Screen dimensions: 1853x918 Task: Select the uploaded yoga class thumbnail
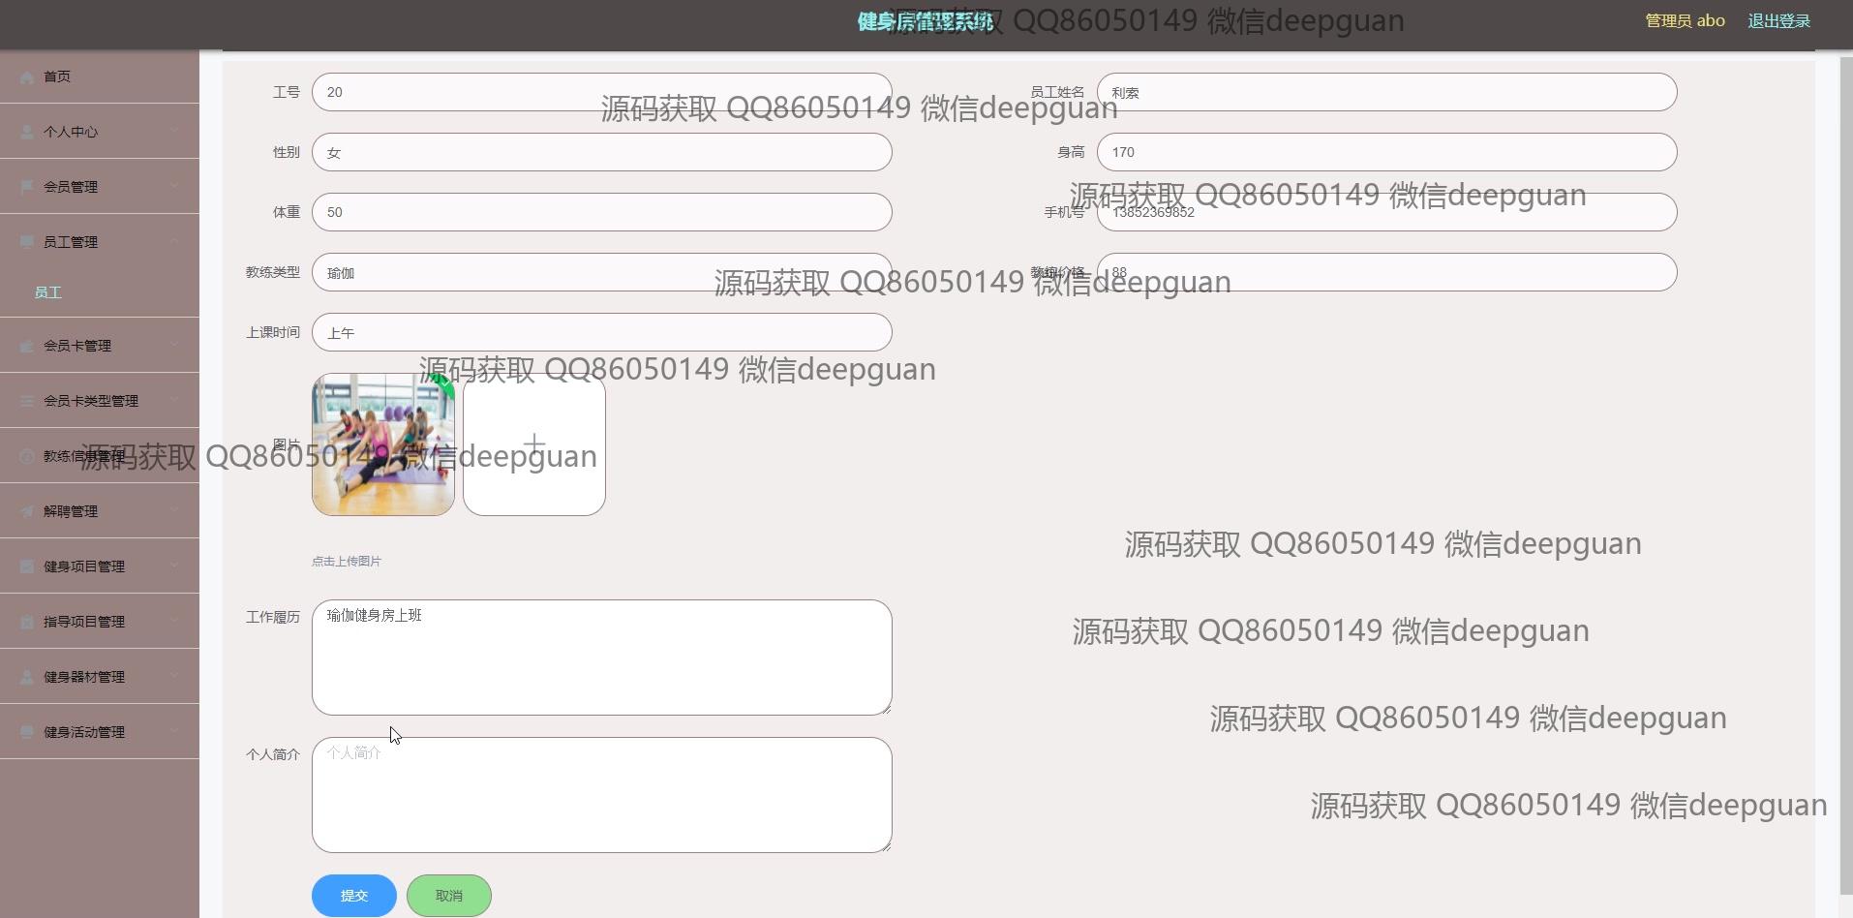(382, 445)
